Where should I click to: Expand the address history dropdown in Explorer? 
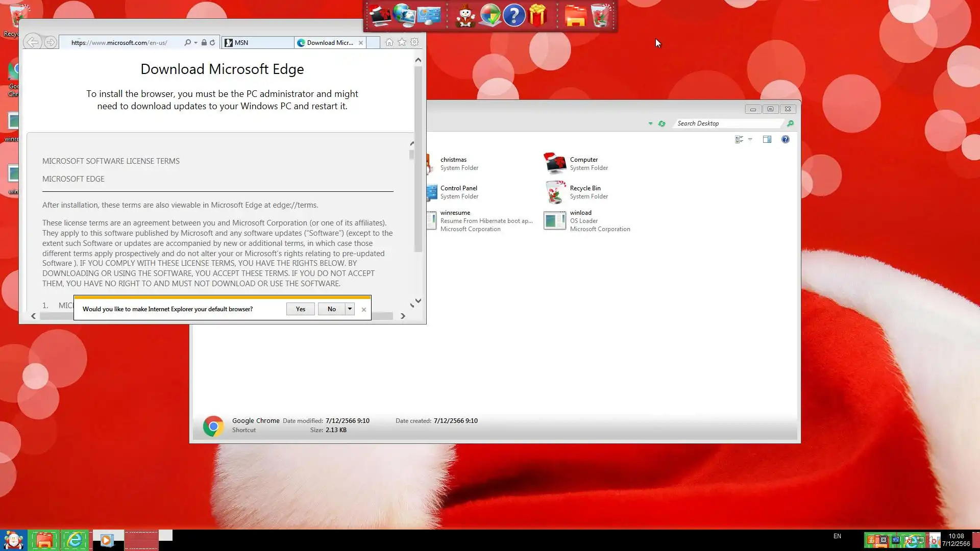point(650,123)
